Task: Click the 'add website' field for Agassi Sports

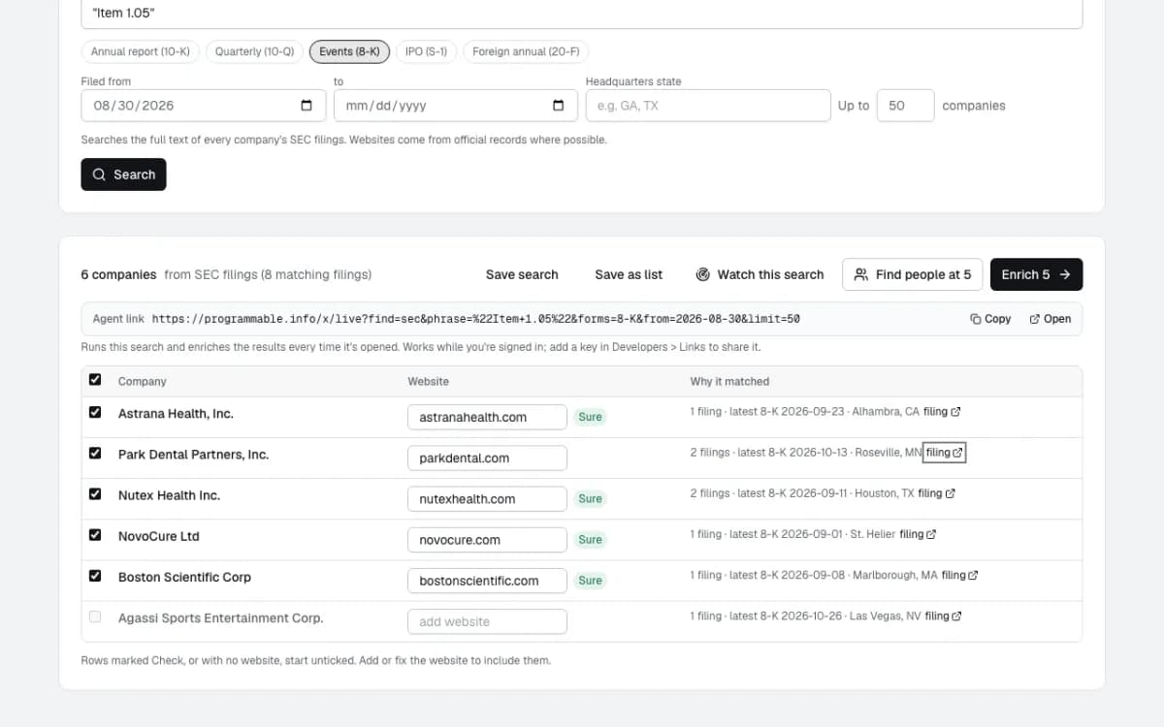Action: pos(487,621)
